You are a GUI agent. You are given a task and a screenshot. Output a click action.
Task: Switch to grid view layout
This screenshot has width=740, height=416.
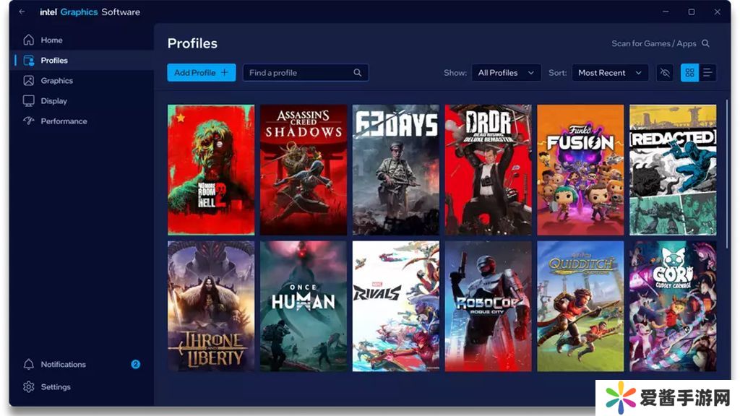point(689,73)
